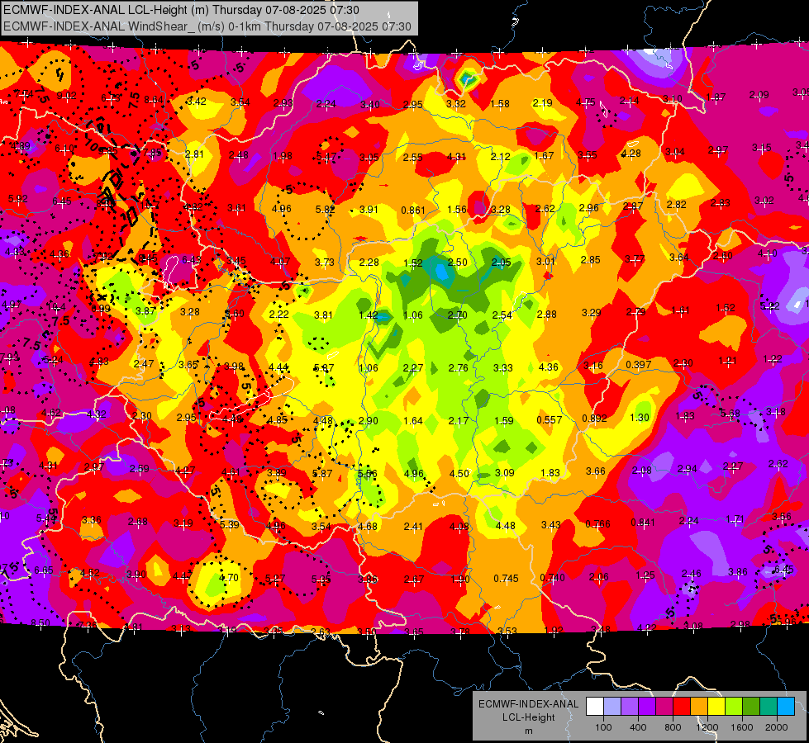
Task: Choose the teal legend color swatch
Action: point(769,707)
